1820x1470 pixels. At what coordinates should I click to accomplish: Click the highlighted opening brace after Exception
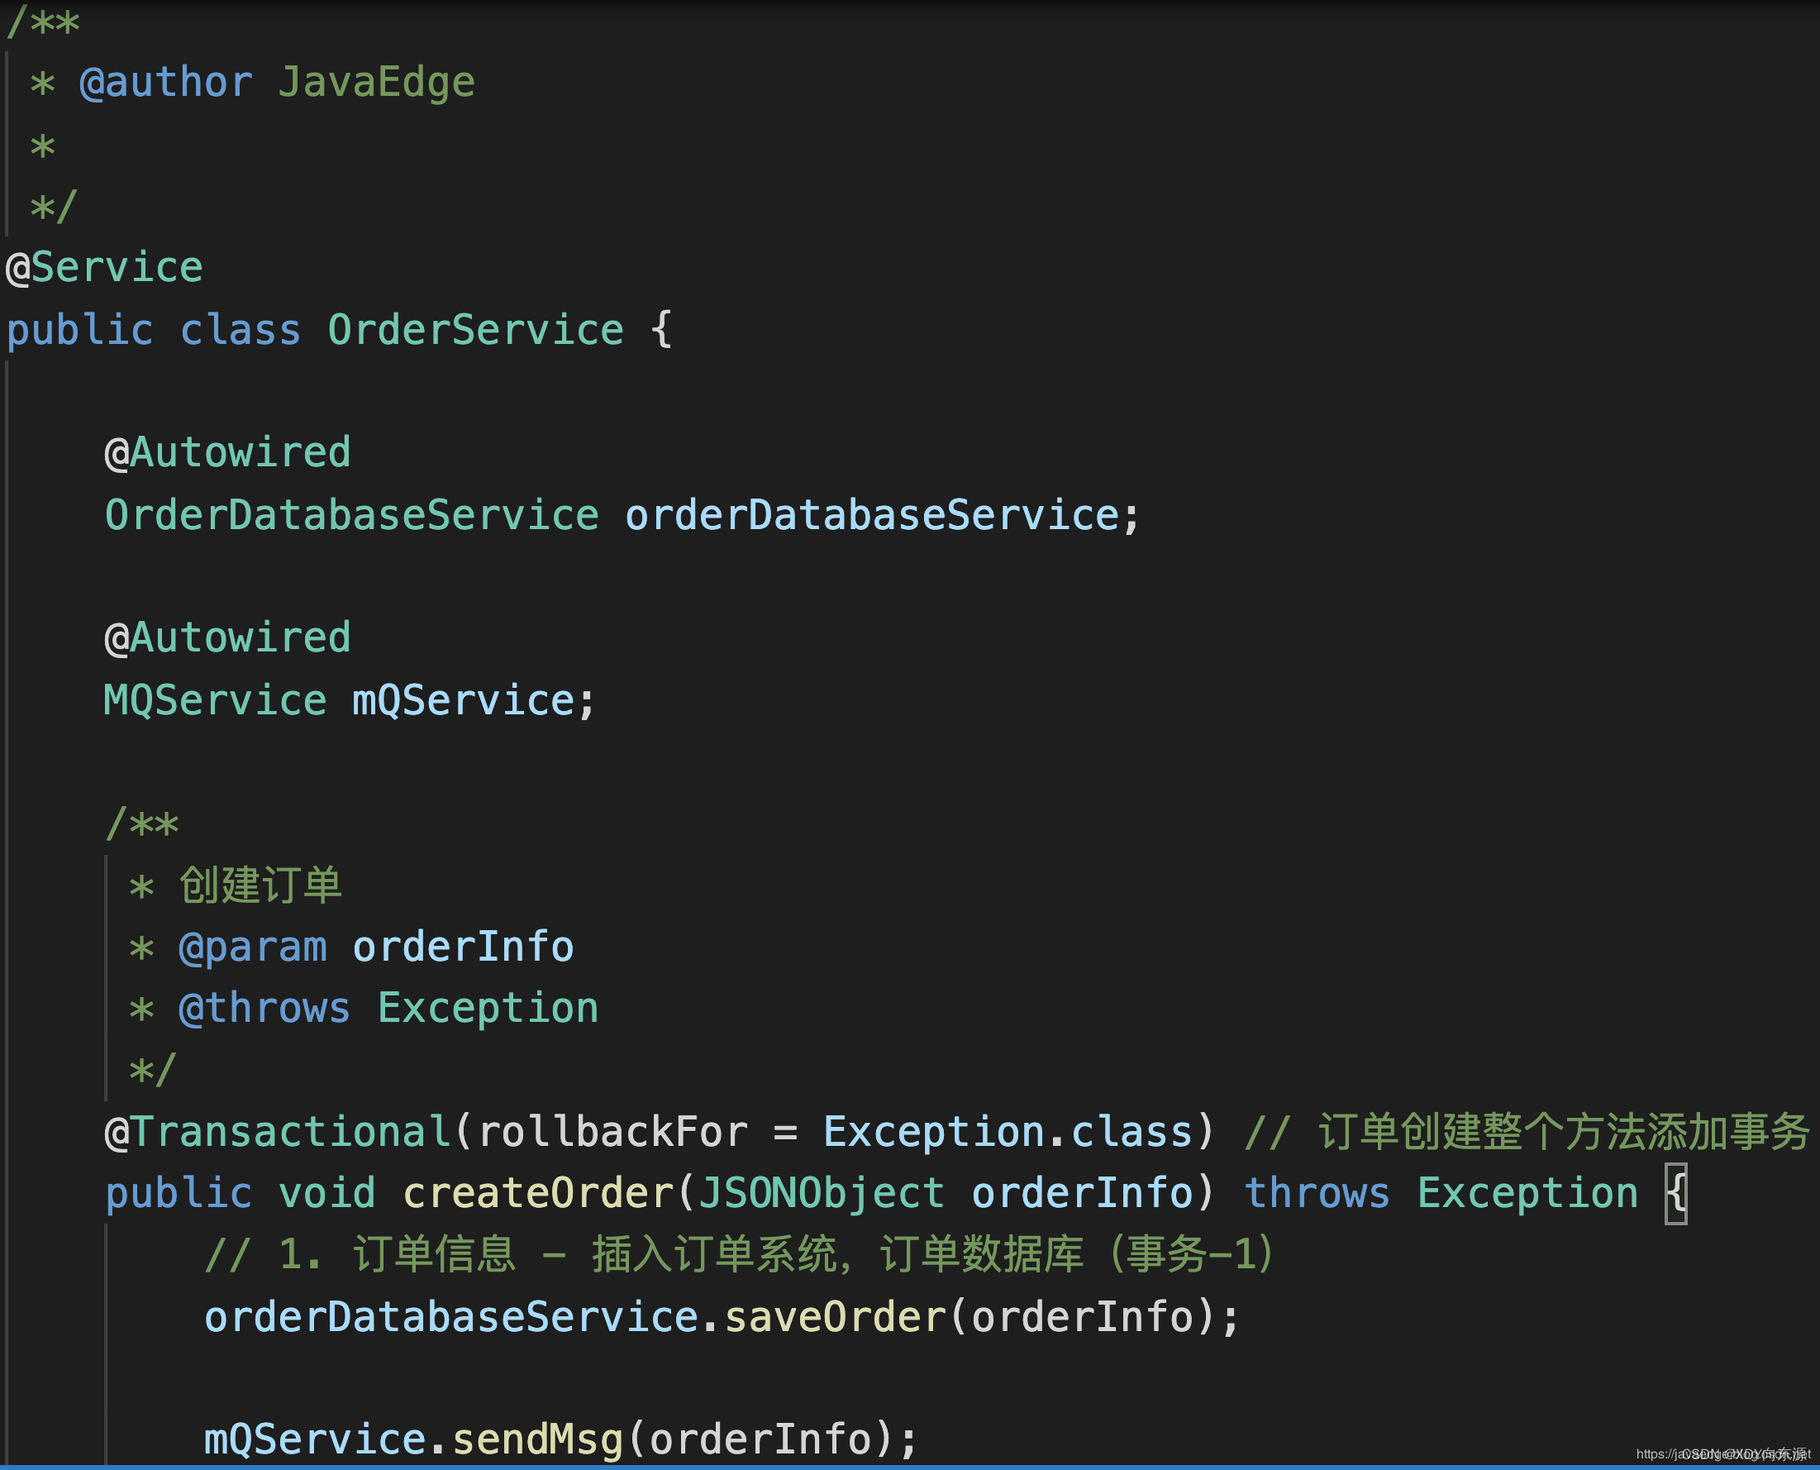point(1676,1194)
